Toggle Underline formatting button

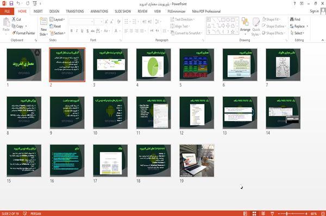tap(82, 31)
